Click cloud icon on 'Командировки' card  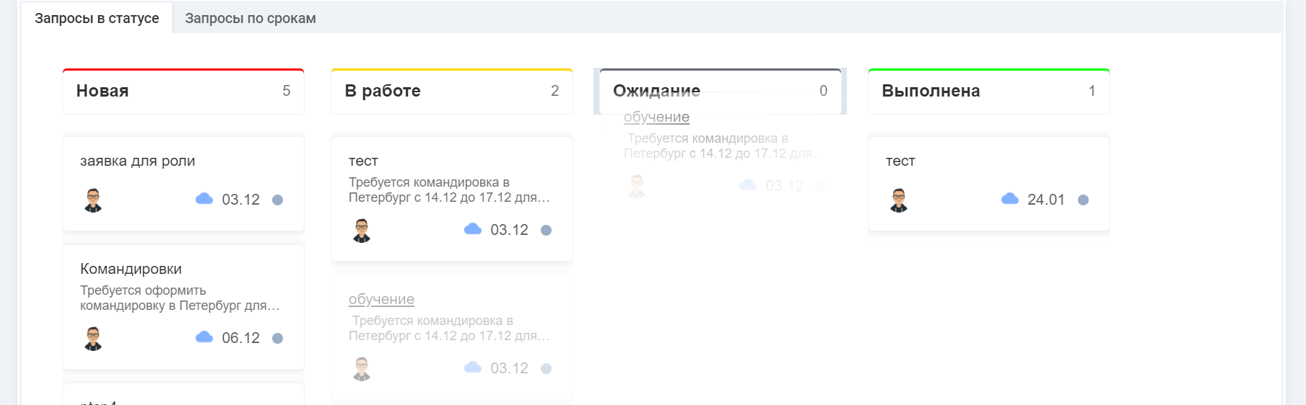click(204, 337)
